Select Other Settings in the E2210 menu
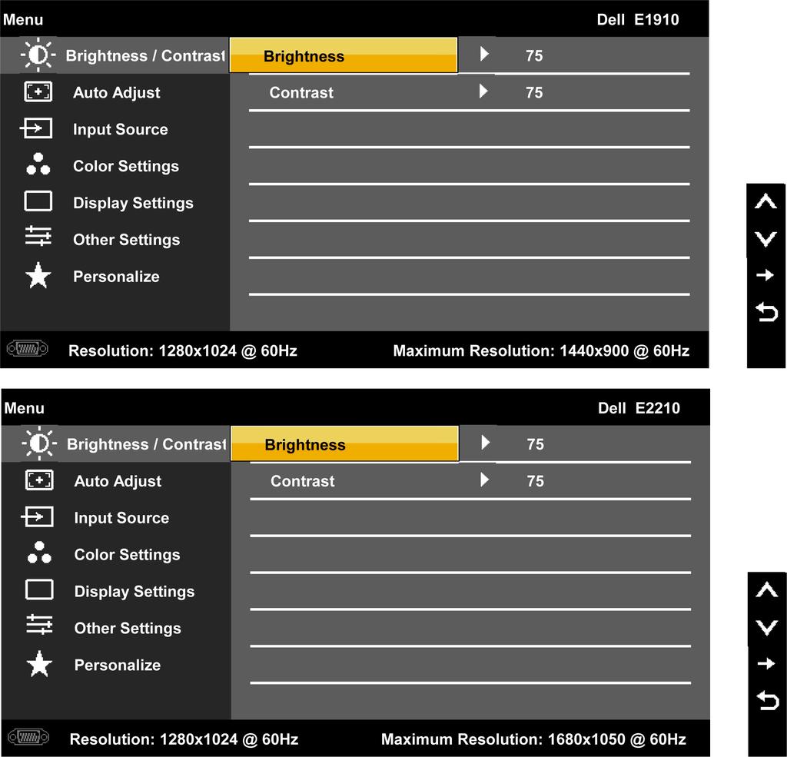This screenshot has width=787, height=757. click(128, 628)
